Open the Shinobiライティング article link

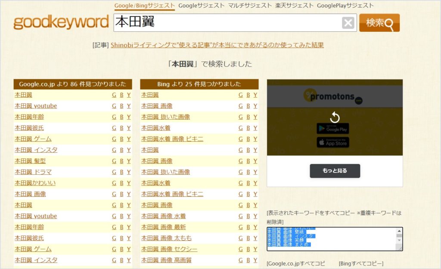pos(217,45)
